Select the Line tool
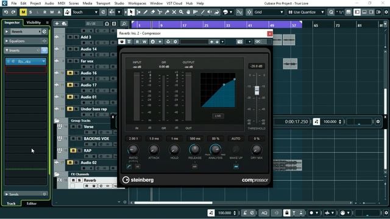This screenshot has width=390, height=219. pos(203,12)
